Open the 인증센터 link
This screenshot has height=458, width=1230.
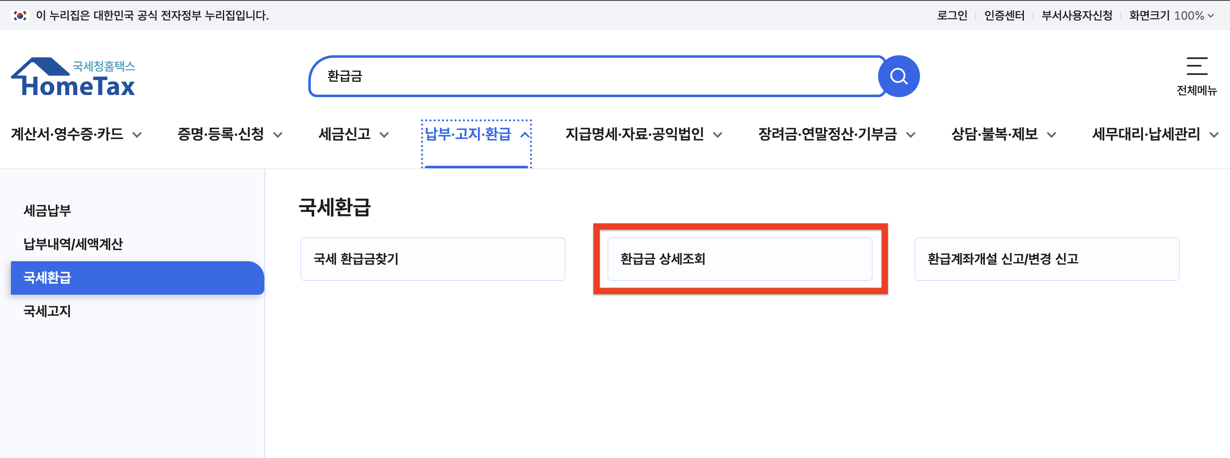click(1004, 15)
